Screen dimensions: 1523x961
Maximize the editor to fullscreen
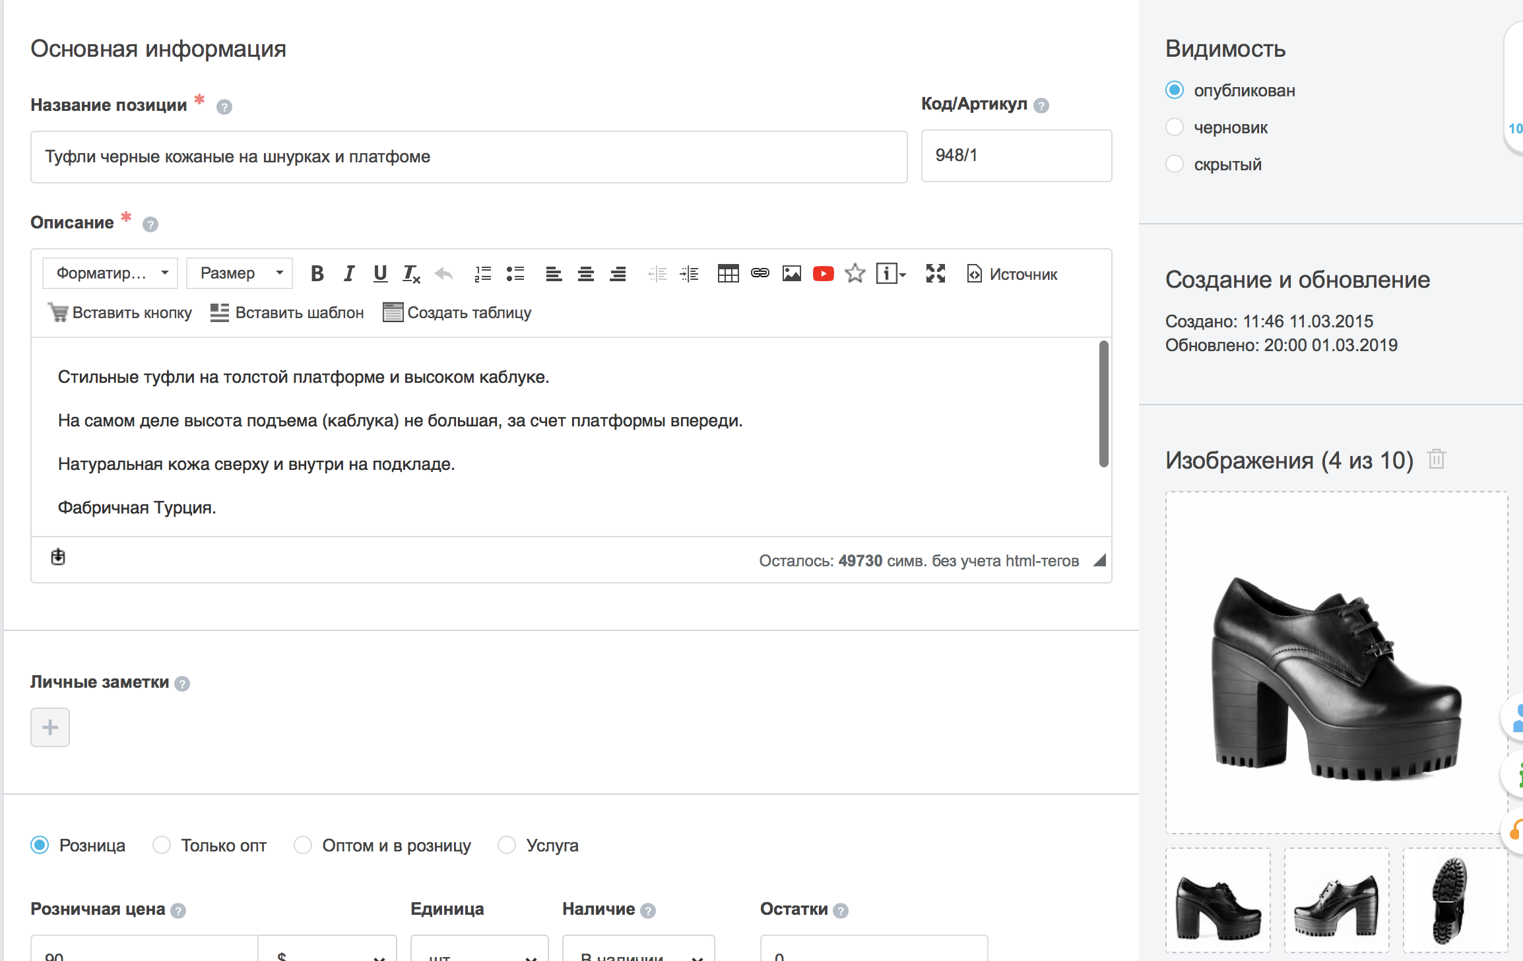point(936,273)
